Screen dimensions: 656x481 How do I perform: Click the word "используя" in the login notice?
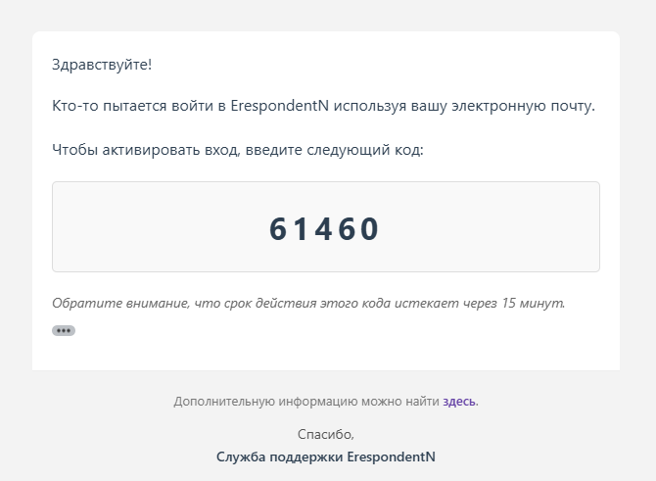[366, 106]
